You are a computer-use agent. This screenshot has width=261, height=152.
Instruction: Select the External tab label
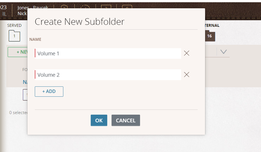coord(212,25)
